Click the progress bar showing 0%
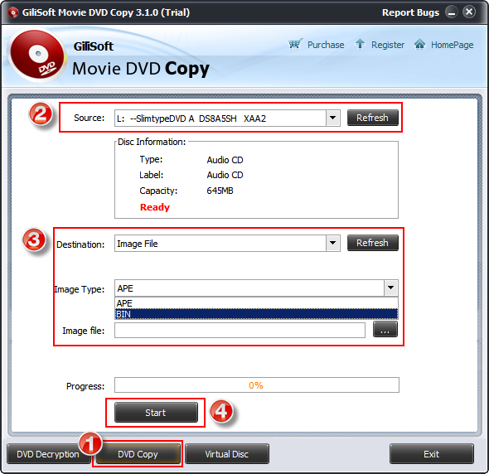Image resolution: width=489 pixels, height=474 pixels. 256,385
